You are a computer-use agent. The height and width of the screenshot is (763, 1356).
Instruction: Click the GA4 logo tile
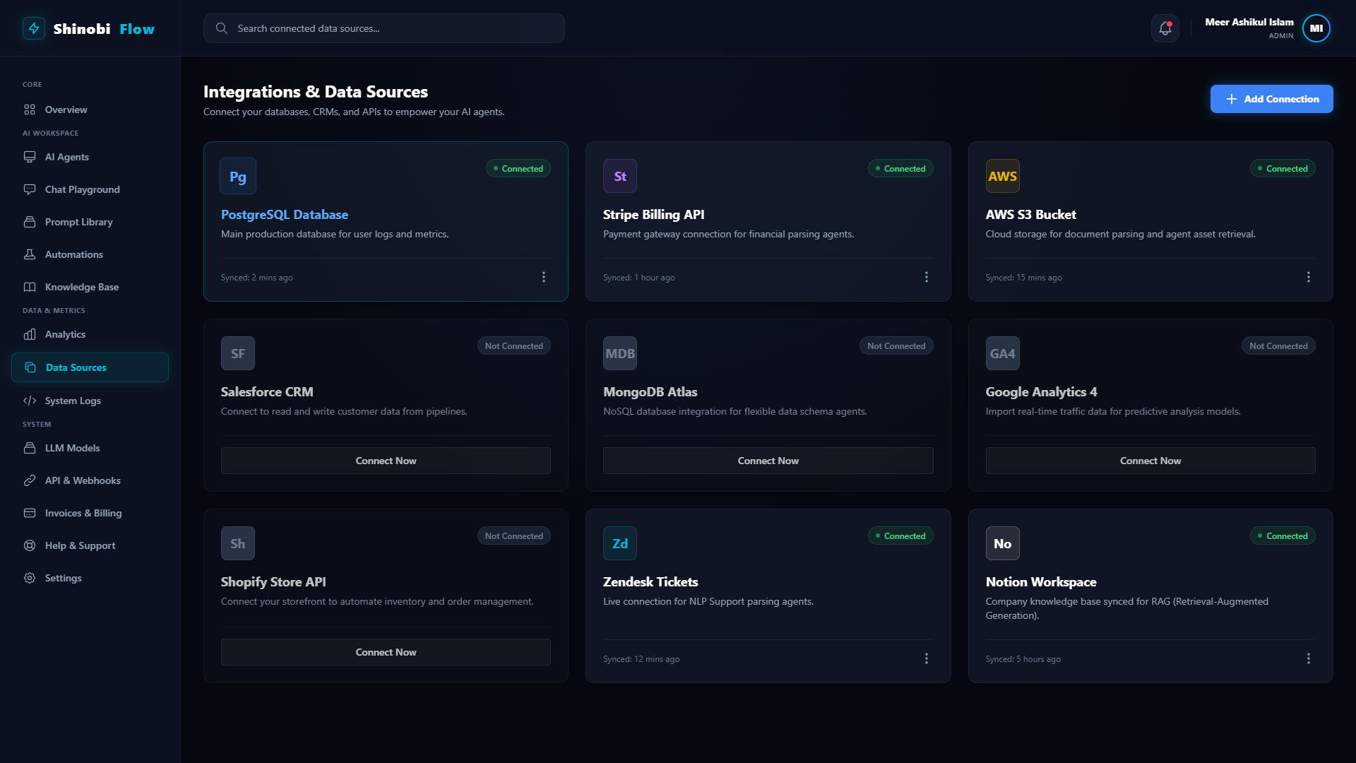(x=1003, y=353)
